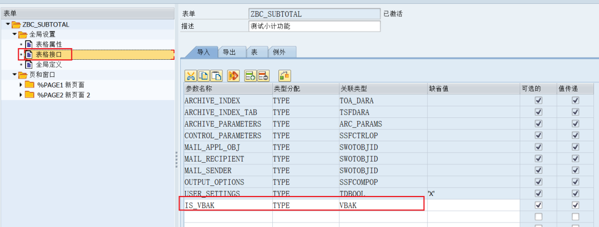Click the 描述 field 测试小计功能
599x227 pixels.
pos(314,27)
